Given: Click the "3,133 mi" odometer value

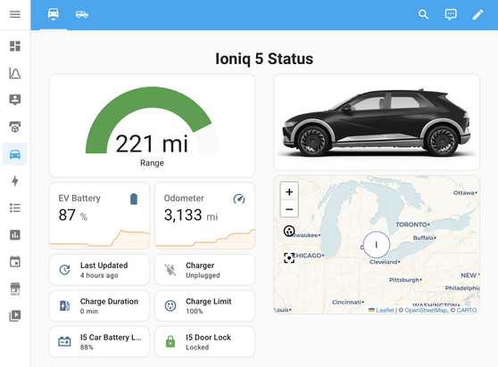Looking at the screenshot, I should tap(191, 215).
